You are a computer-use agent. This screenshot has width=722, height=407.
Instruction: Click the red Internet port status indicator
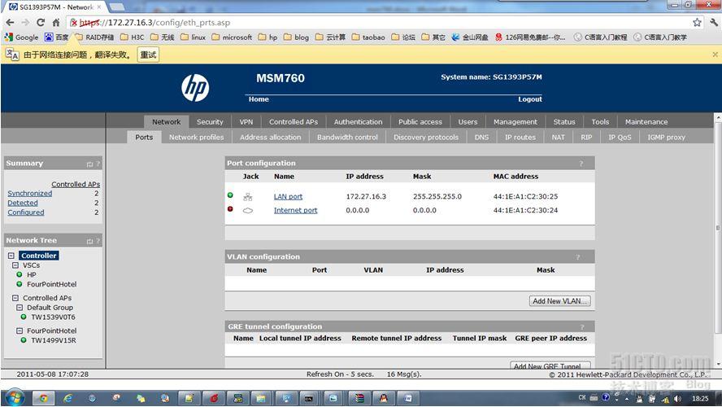(x=230, y=209)
